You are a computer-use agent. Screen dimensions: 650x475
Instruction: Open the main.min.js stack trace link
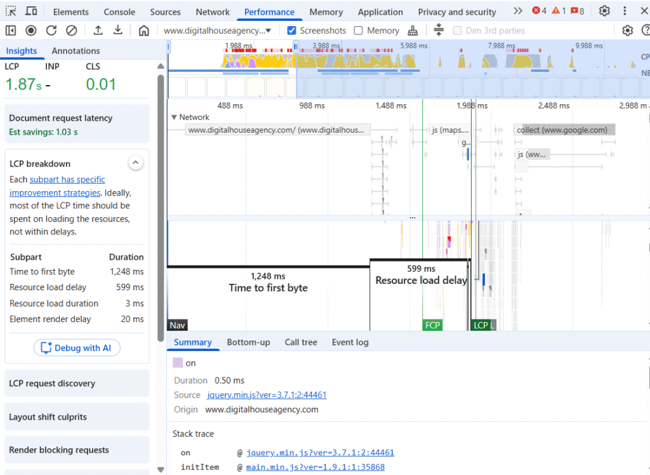tap(315, 467)
